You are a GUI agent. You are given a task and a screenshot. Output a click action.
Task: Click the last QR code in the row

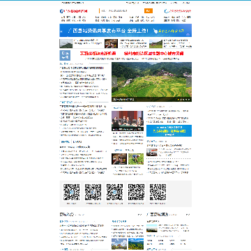pos(158,192)
